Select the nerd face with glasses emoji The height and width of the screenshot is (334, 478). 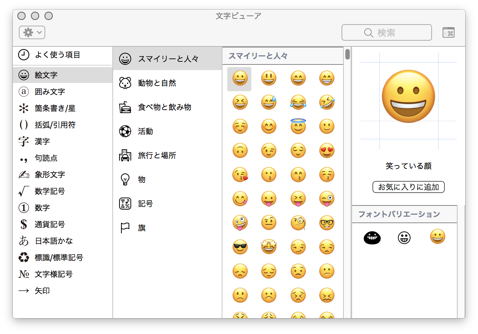point(326,223)
